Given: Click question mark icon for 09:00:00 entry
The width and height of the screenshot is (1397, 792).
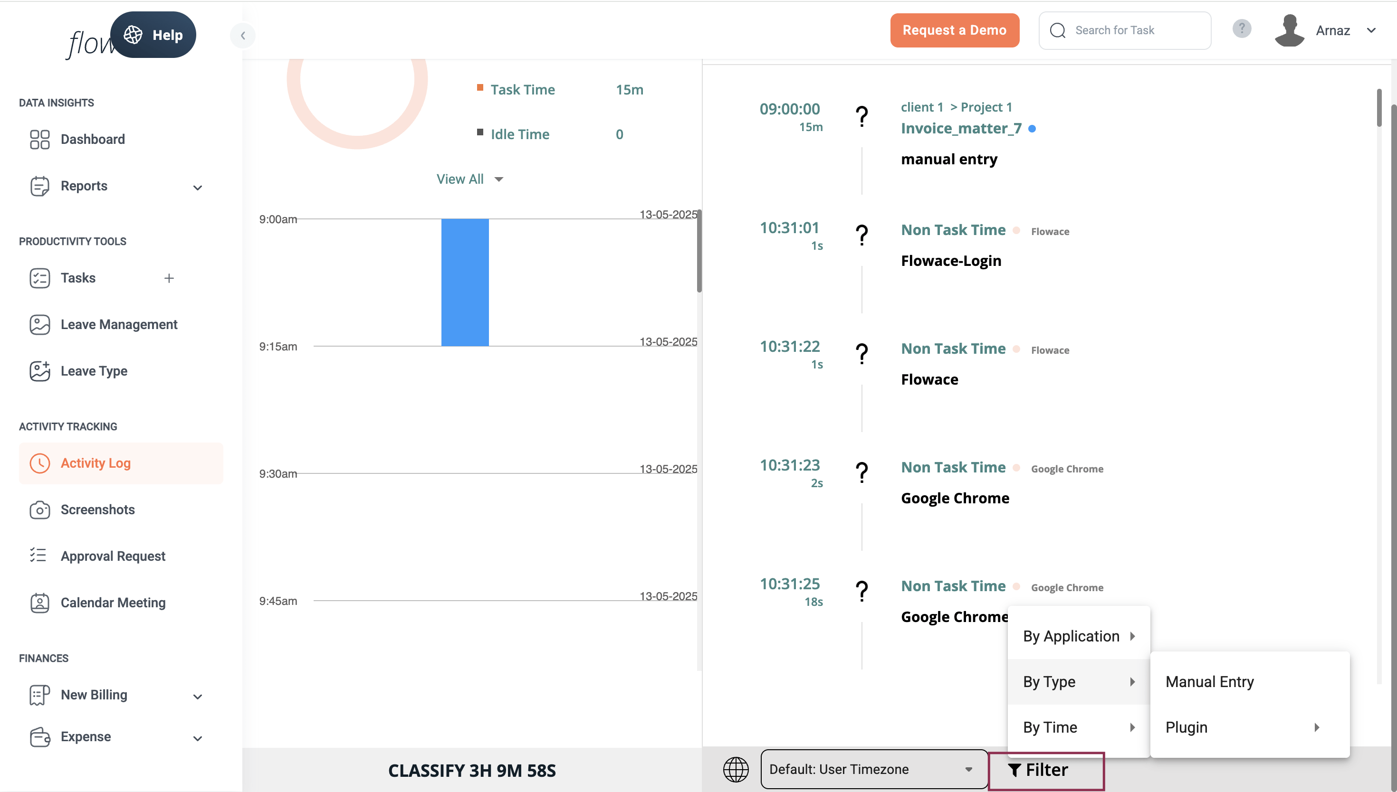Looking at the screenshot, I should [x=861, y=116].
